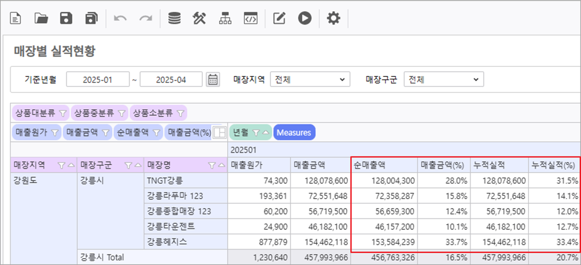This screenshot has width=581, height=265.
Task: Click the edit pencil icon
Action: (279, 18)
